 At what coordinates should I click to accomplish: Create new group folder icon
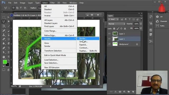(x=129, y=92)
